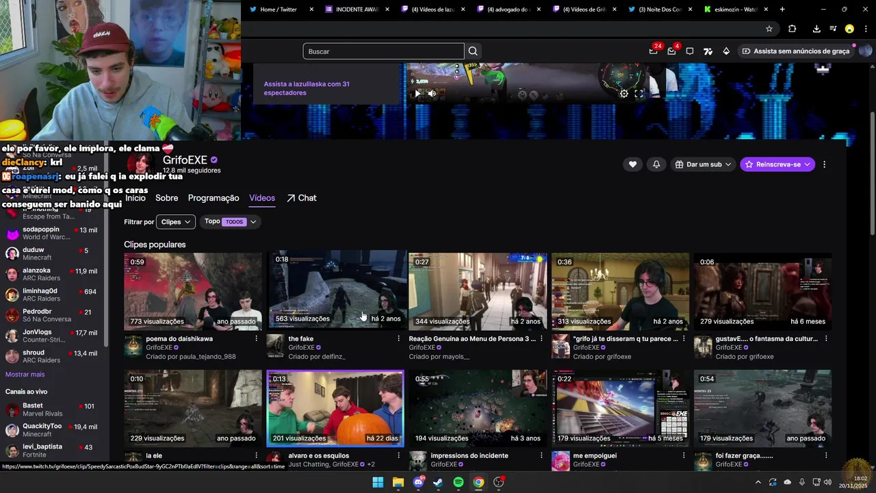
Task: Switch to the 'Início' channel tab
Action: point(135,198)
